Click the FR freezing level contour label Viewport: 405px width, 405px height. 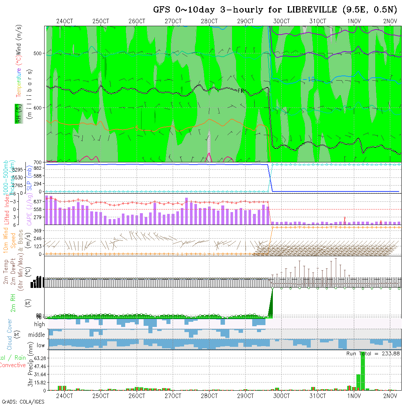coord(241,91)
